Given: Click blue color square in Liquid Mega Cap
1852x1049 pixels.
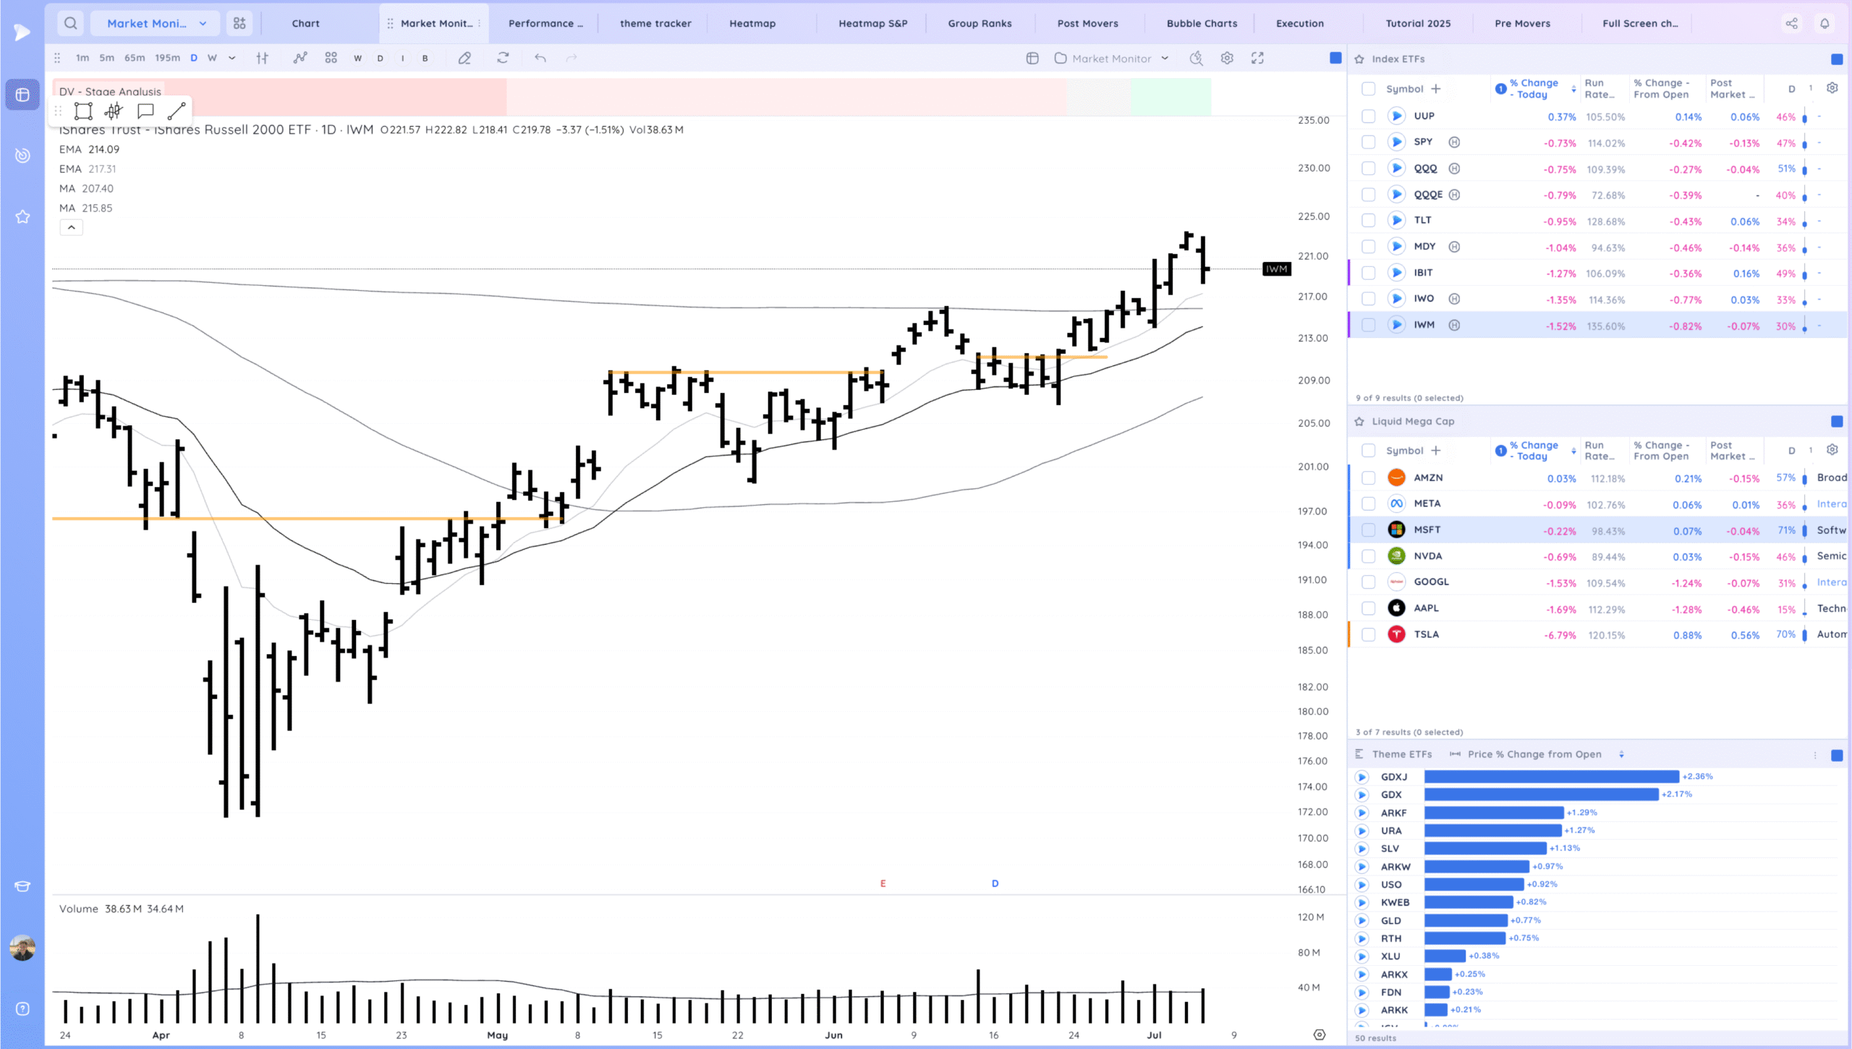Looking at the screenshot, I should click(x=1836, y=421).
